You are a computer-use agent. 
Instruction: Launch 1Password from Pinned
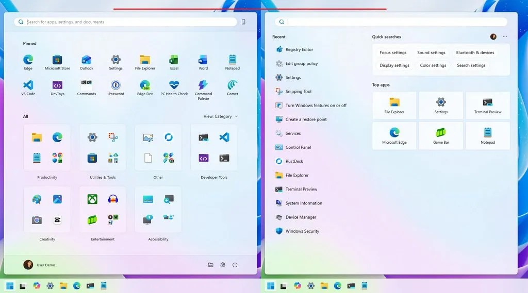(115, 88)
